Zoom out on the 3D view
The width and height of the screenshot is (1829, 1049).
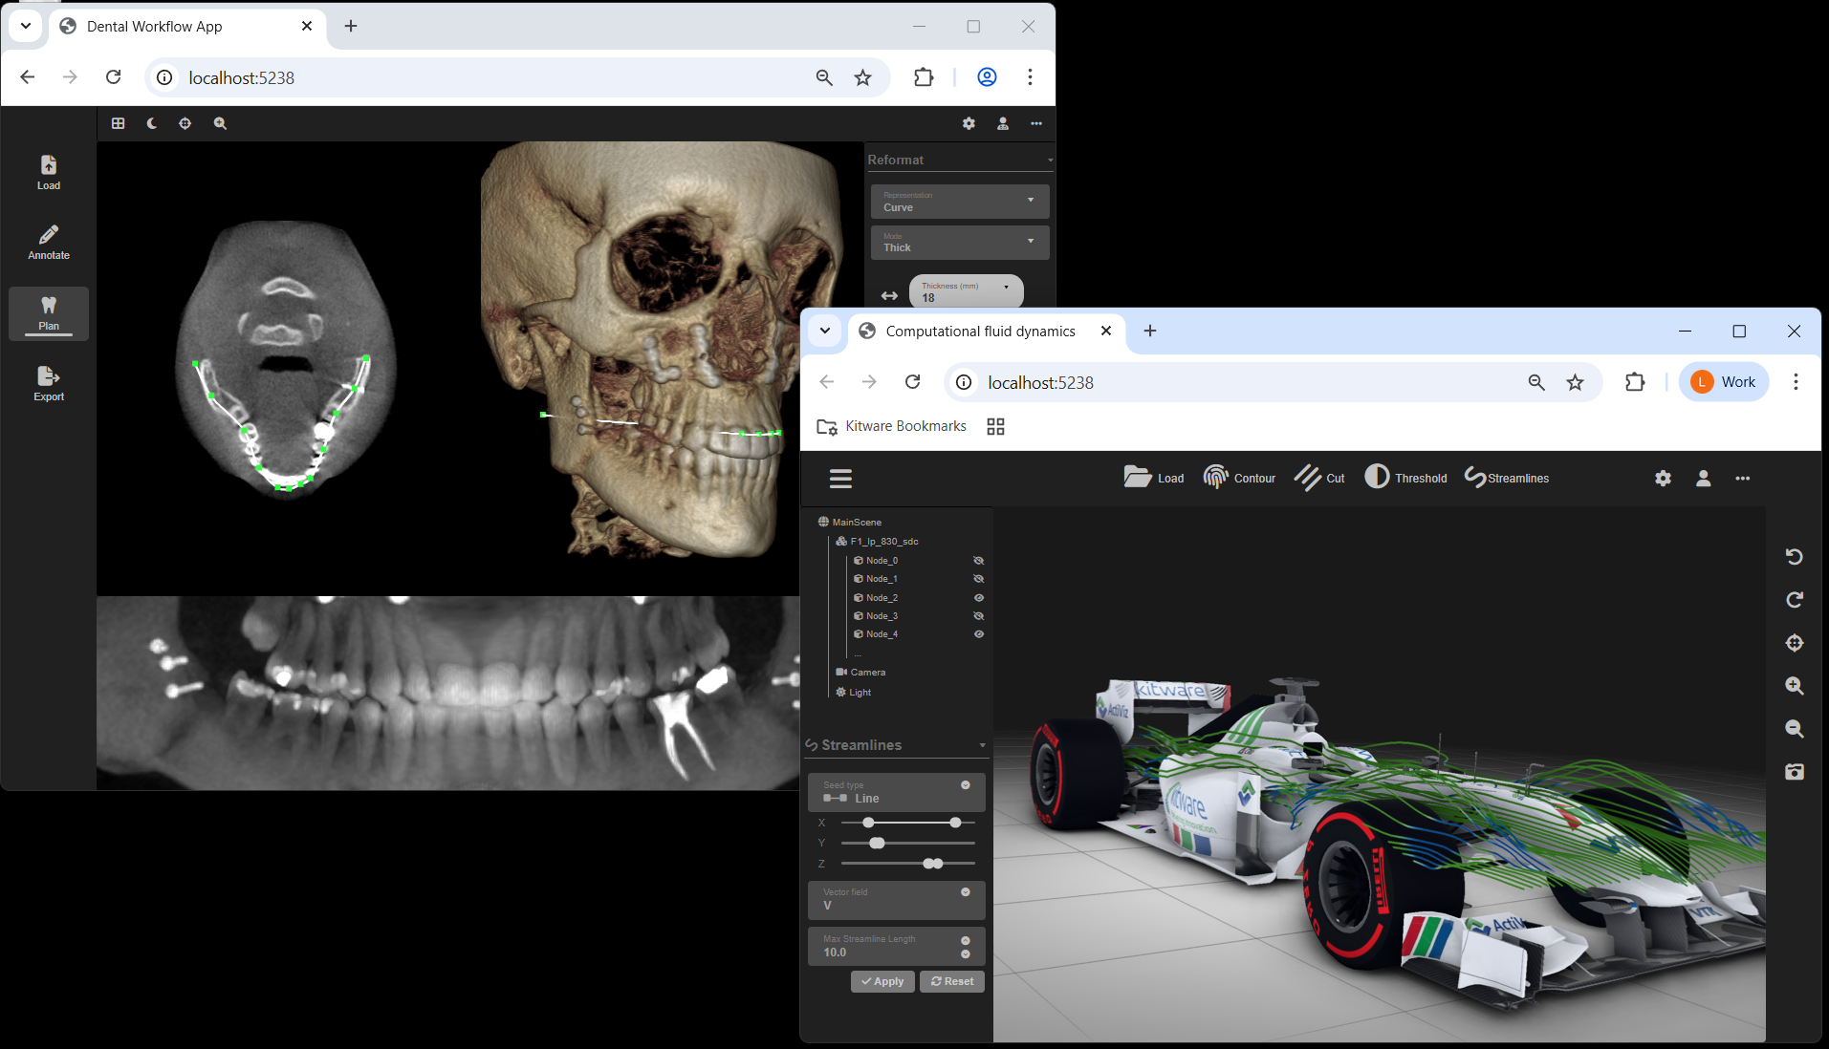pyautogui.click(x=1795, y=729)
